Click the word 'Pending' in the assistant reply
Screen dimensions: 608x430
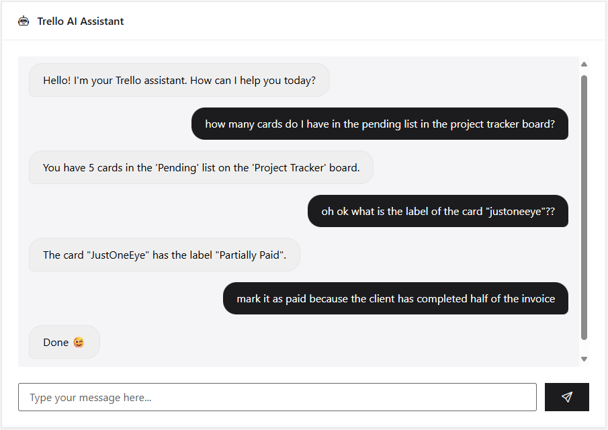177,168
